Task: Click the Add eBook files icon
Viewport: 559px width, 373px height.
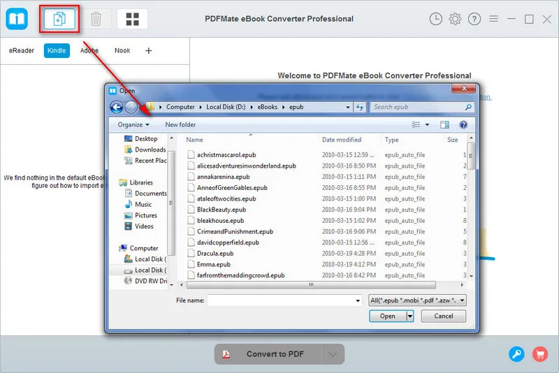Action: point(59,19)
